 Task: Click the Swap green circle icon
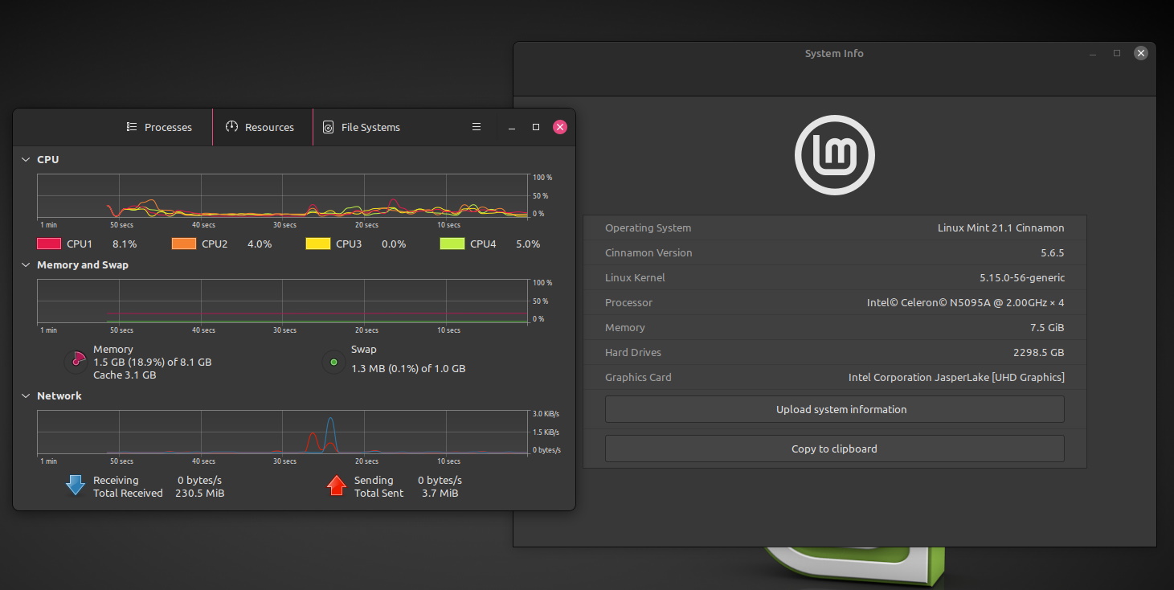[x=333, y=362]
